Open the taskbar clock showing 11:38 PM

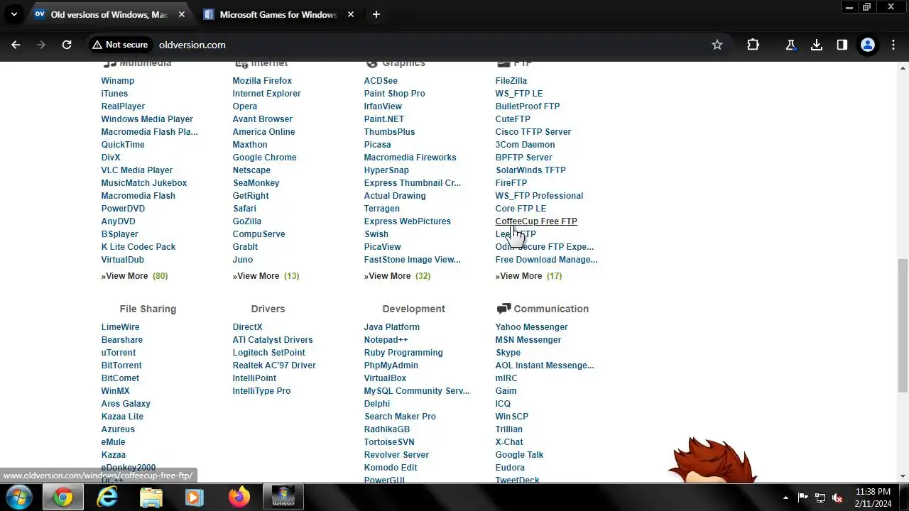(873, 498)
